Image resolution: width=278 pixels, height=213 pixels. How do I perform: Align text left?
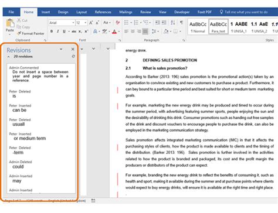pos(127,31)
